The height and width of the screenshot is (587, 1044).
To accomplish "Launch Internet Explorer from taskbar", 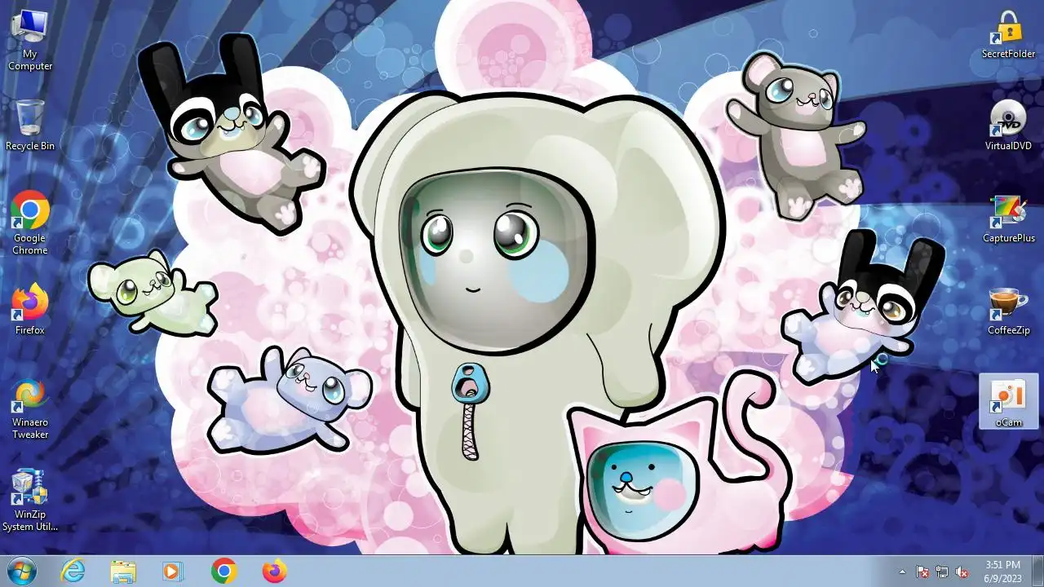I will (73, 572).
